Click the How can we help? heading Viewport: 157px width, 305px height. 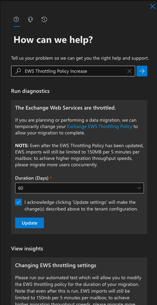click(x=53, y=40)
